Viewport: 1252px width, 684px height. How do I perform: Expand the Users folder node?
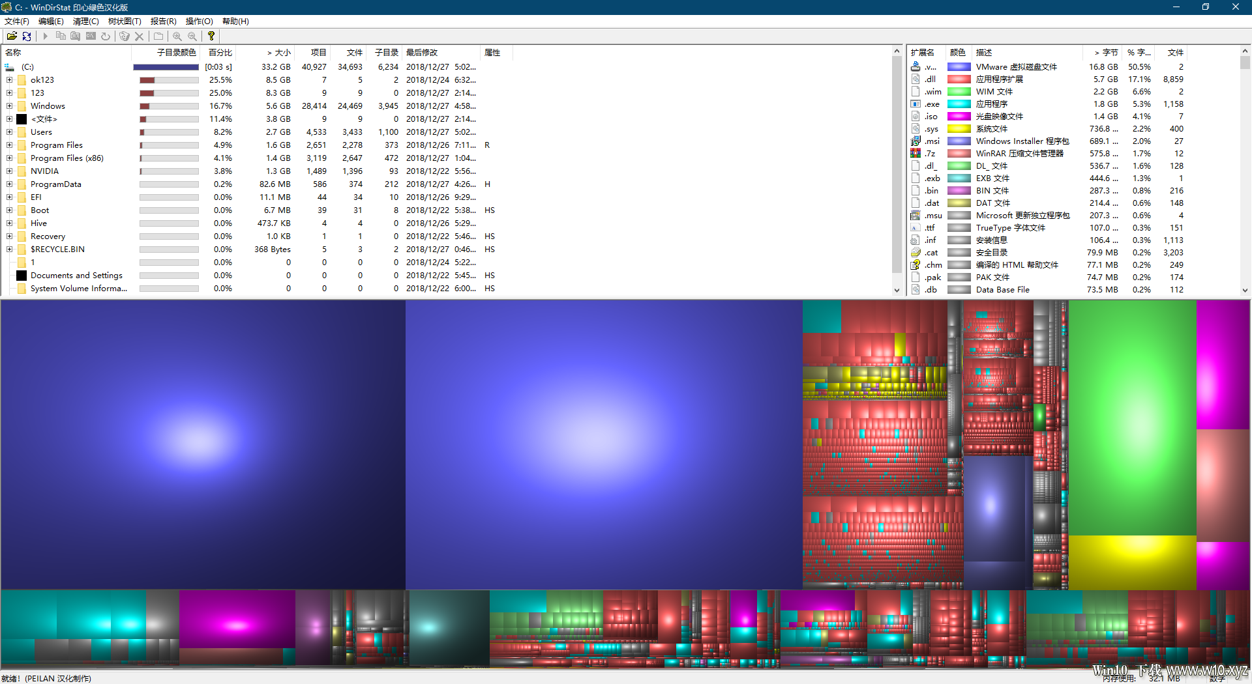tap(10, 132)
